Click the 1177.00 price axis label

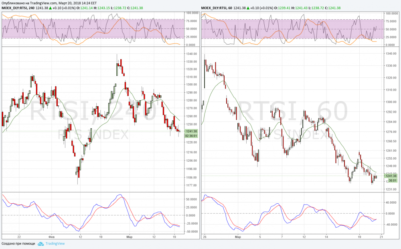[192, 185]
